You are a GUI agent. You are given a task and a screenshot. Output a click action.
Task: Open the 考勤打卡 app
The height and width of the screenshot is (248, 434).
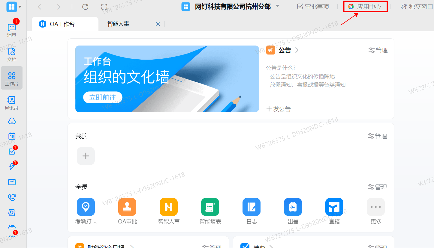pos(86,210)
